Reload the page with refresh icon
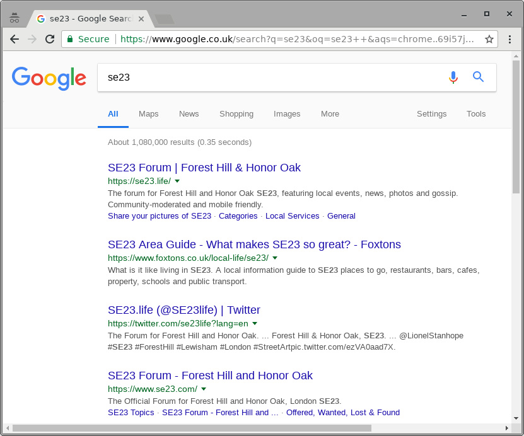The height and width of the screenshot is (436, 524). click(x=50, y=39)
